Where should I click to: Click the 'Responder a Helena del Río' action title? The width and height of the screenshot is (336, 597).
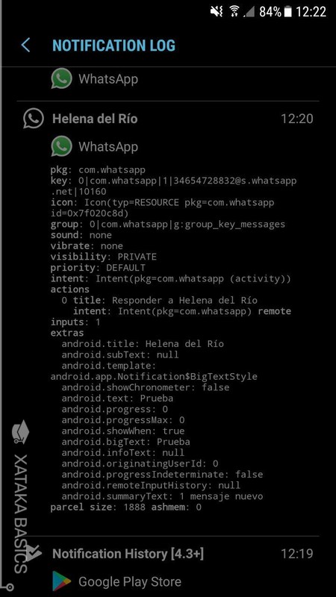click(x=165, y=300)
